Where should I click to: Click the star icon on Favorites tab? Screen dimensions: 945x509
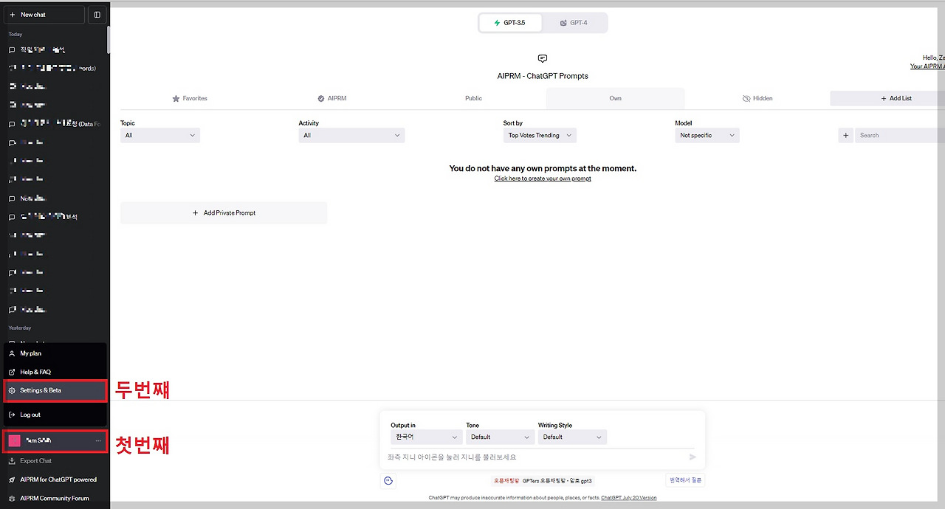pyautogui.click(x=176, y=98)
